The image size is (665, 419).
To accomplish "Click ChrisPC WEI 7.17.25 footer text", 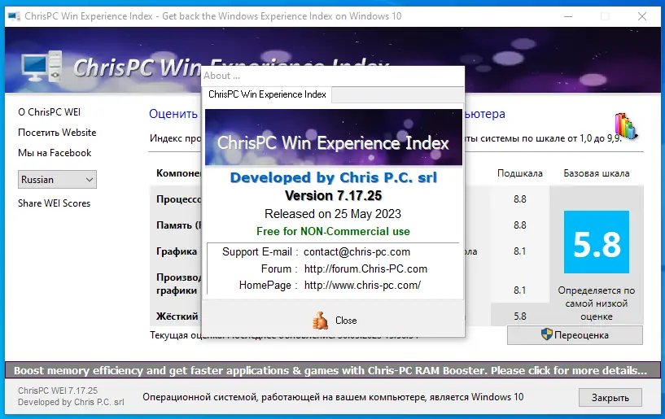I will pyautogui.click(x=58, y=391).
